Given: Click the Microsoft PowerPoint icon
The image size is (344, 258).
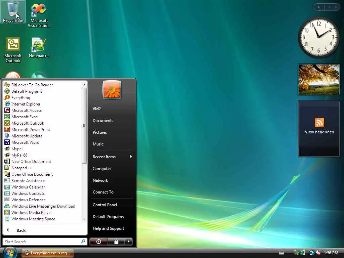Looking at the screenshot, I should pyautogui.click(x=7, y=129).
